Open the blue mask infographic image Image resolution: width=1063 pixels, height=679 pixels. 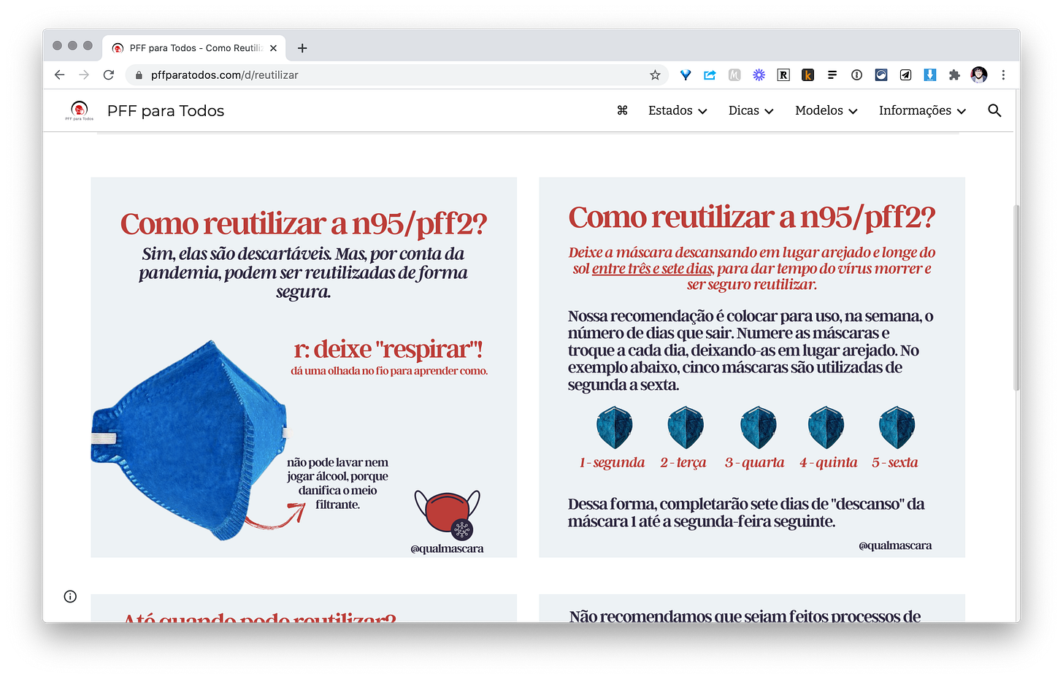tap(304, 367)
